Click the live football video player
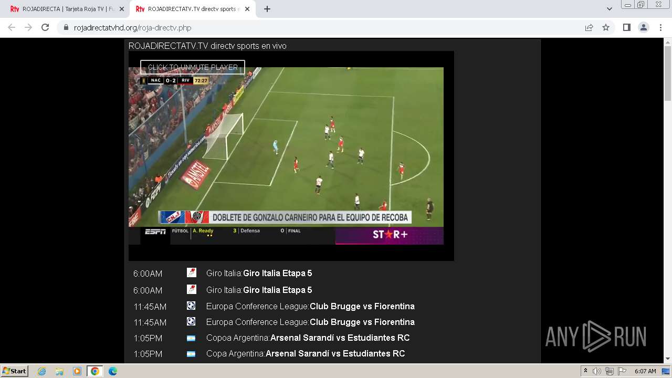Screen dimensions: 672x378 tap(286, 156)
